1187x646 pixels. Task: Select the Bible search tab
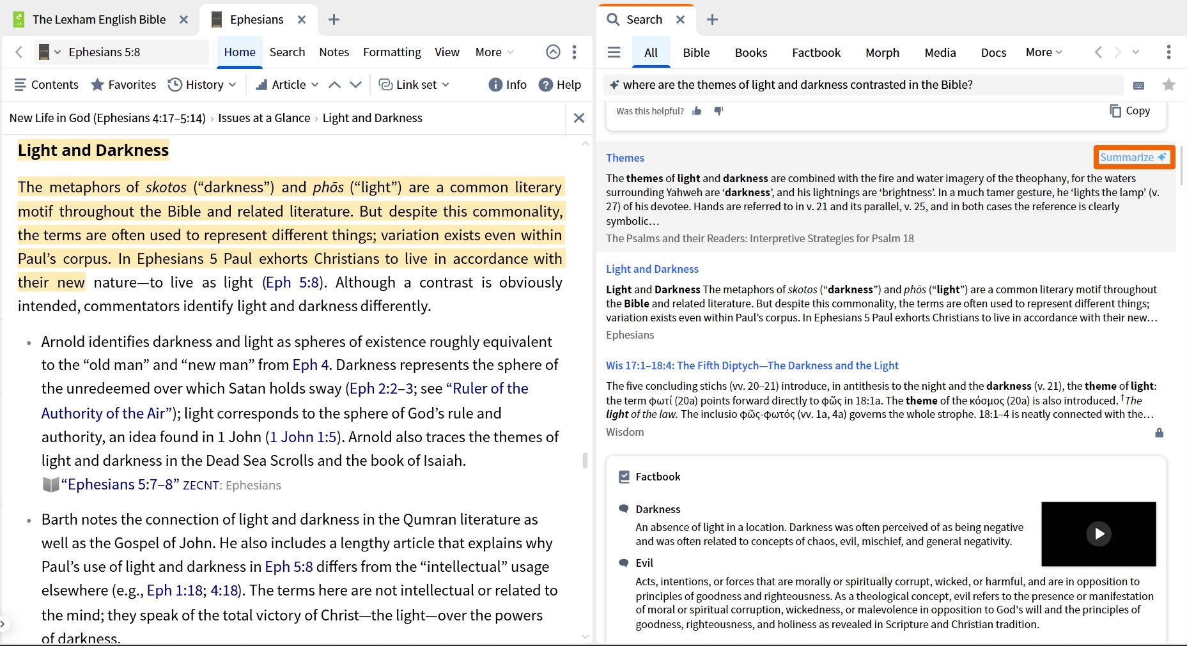click(x=696, y=53)
